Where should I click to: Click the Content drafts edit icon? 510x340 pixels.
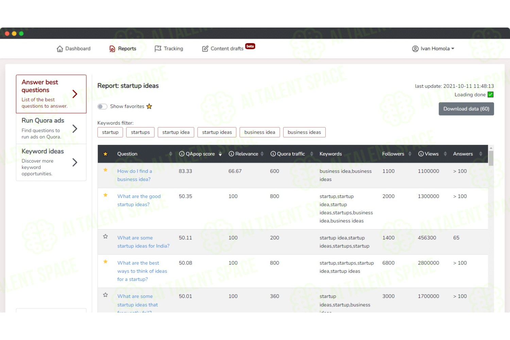(205, 49)
